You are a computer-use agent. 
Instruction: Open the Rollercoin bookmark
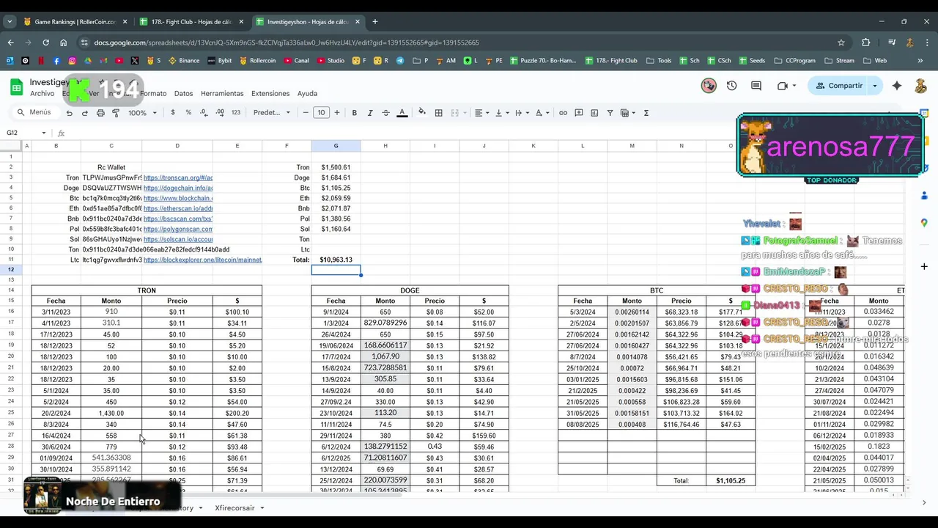(x=257, y=61)
